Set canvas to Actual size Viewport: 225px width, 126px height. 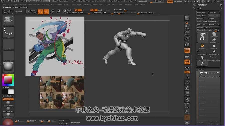pos(187,38)
